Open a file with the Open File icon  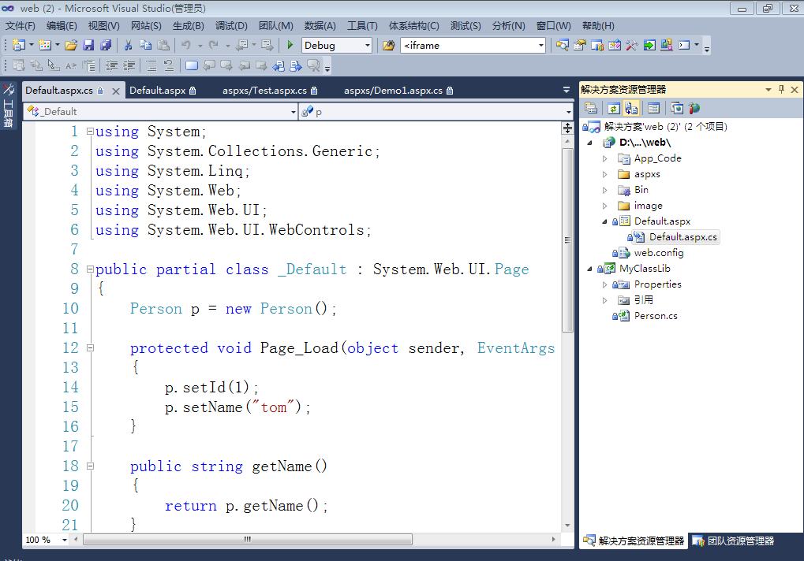[x=71, y=45]
